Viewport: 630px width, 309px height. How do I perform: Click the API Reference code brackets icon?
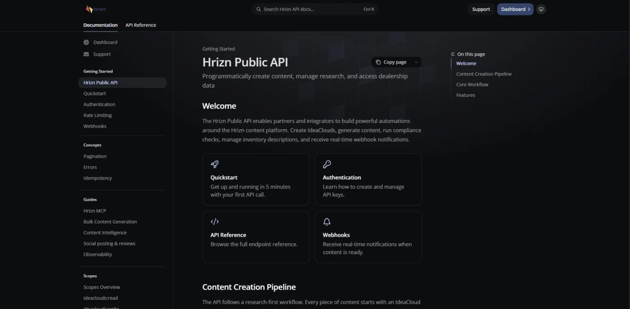[x=215, y=222]
